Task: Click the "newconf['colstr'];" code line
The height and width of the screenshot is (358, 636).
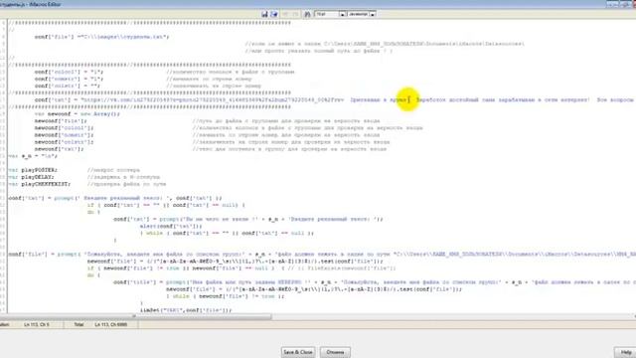Action: (x=64, y=142)
